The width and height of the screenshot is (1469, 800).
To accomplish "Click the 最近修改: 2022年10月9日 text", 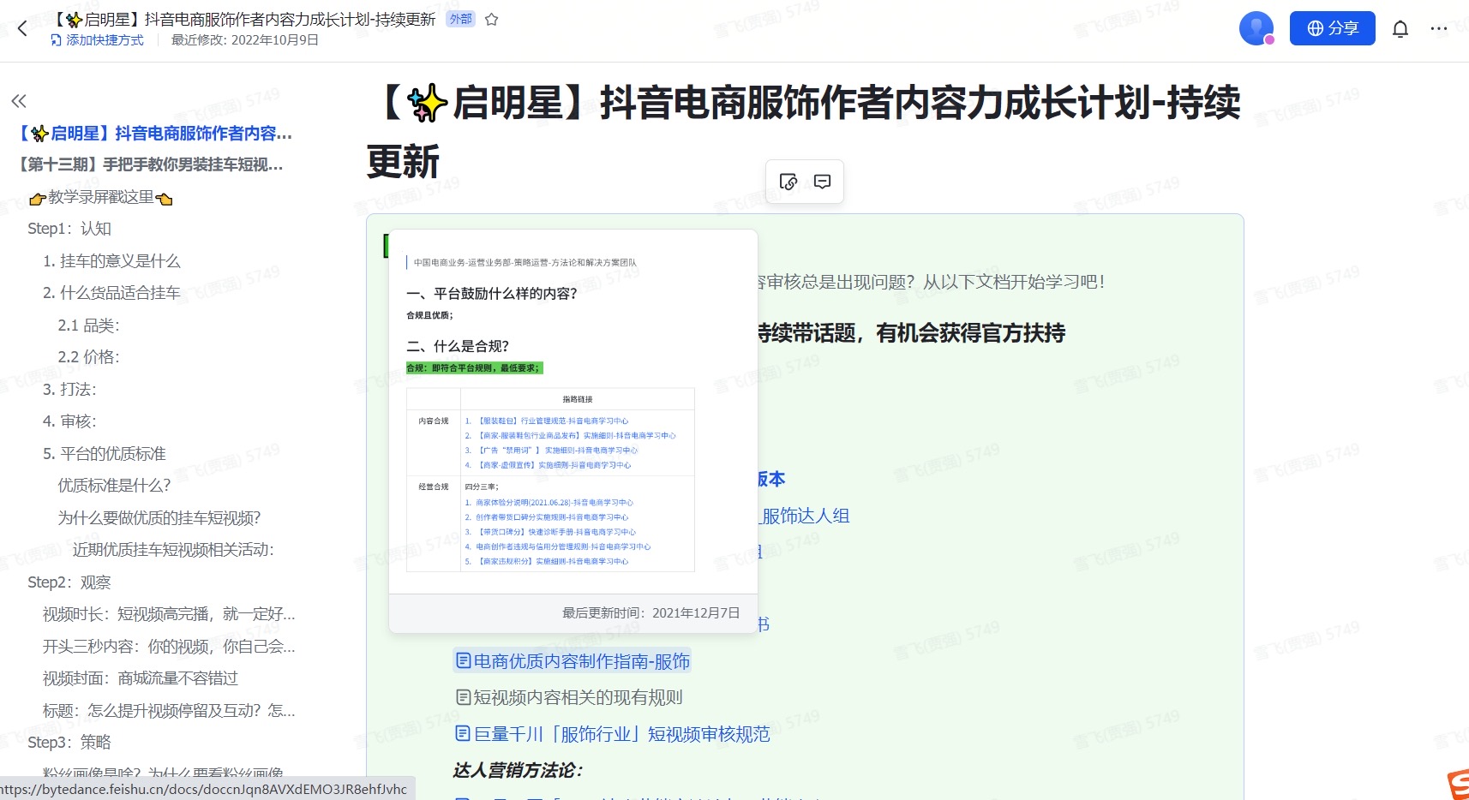I will 245,40.
